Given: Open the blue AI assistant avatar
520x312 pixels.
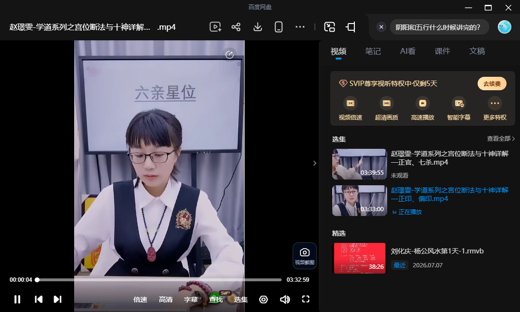Looking at the screenshot, I should pyautogui.click(x=505, y=27).
